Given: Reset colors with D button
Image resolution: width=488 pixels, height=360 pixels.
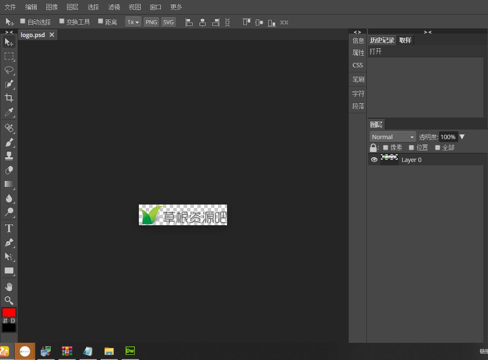Looking at the screenshot, I should point(13,320).
